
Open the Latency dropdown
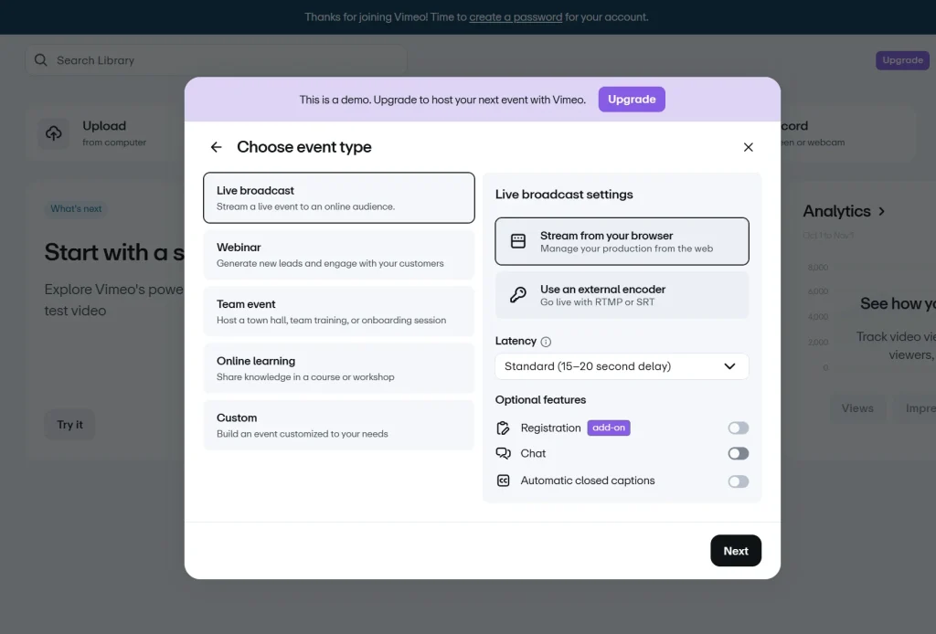coord(622,365)
